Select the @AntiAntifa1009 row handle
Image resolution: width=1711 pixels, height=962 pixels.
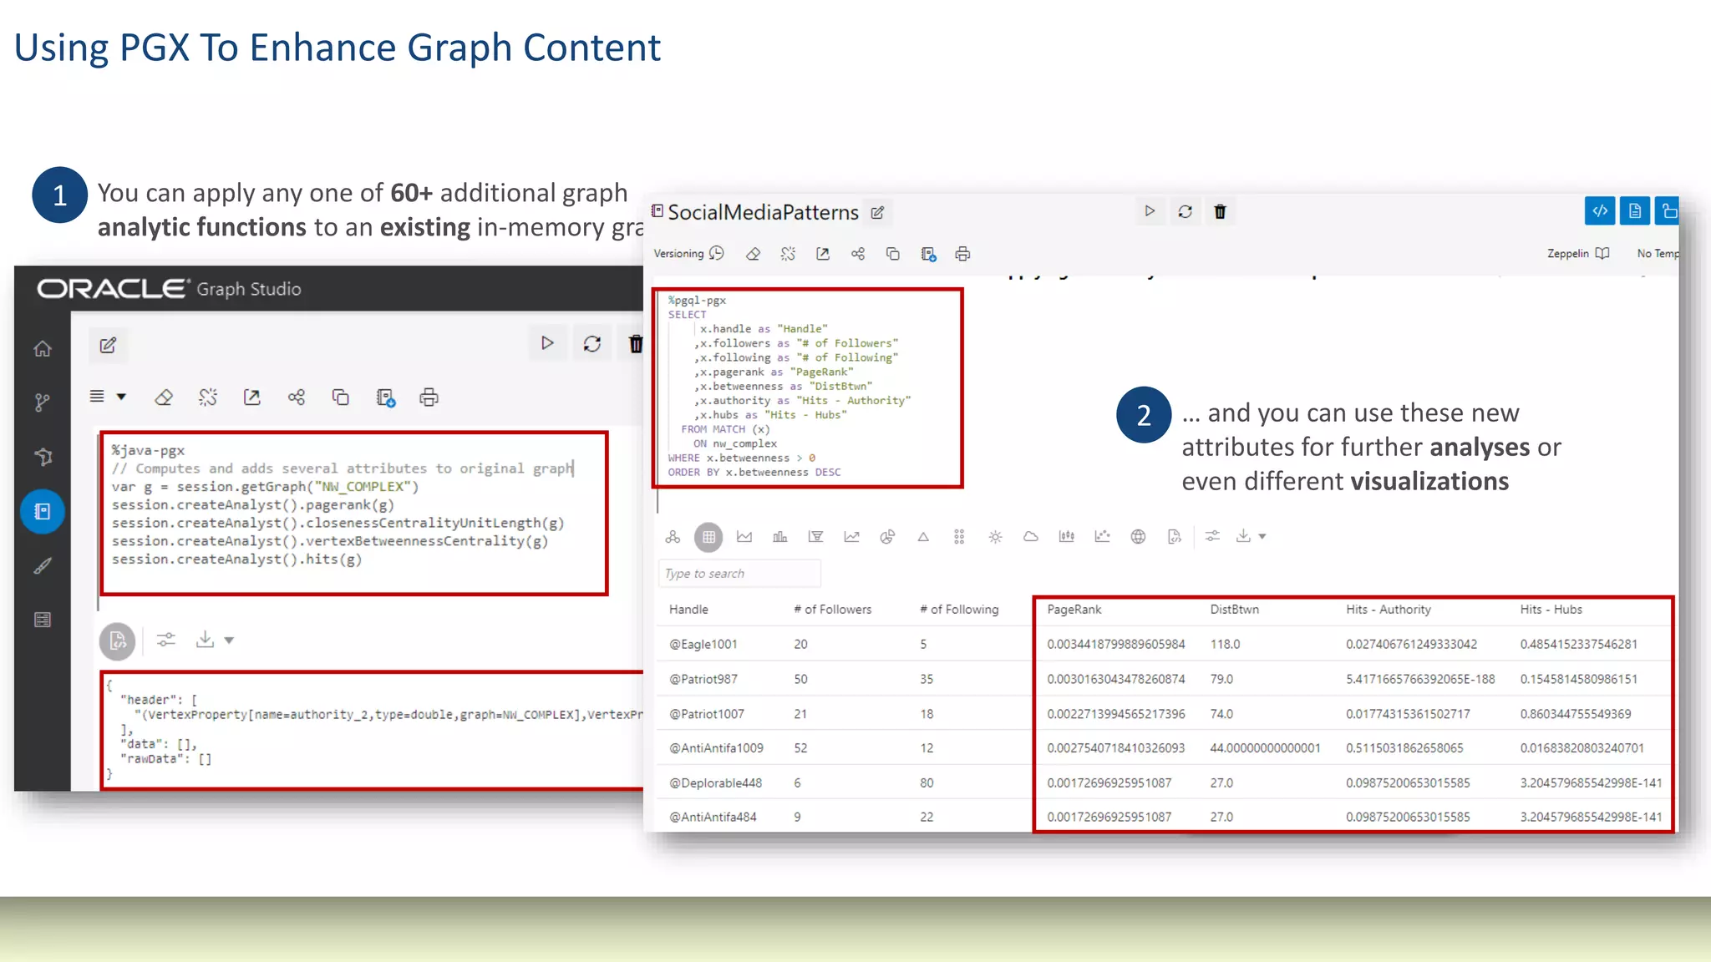coord(716,748)
